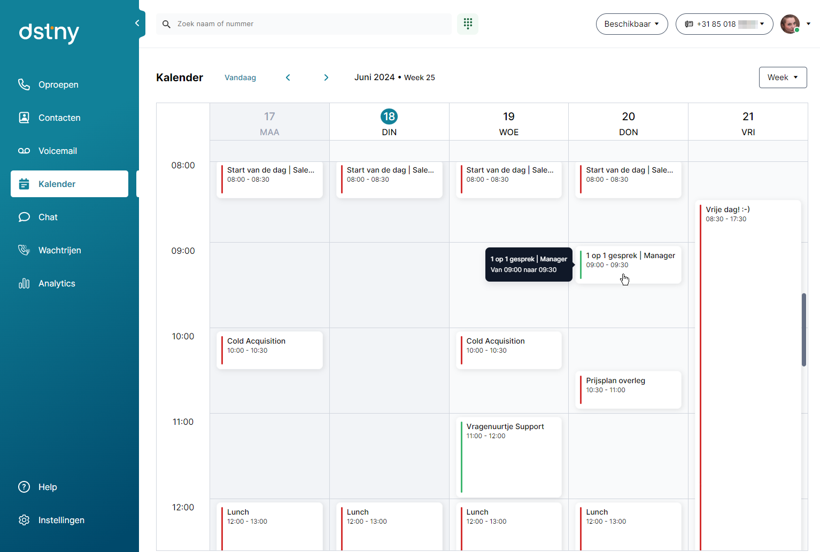Go to next week arrow
Viewport: 820px width, 552px height.
tap(326, 77)
